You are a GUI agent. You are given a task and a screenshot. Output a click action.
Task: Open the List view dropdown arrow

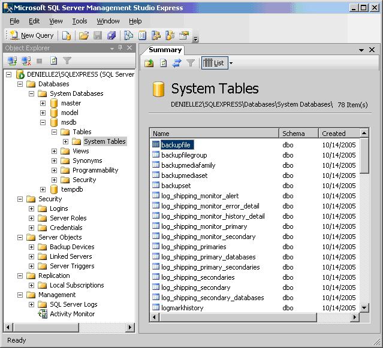click(231, 63)
